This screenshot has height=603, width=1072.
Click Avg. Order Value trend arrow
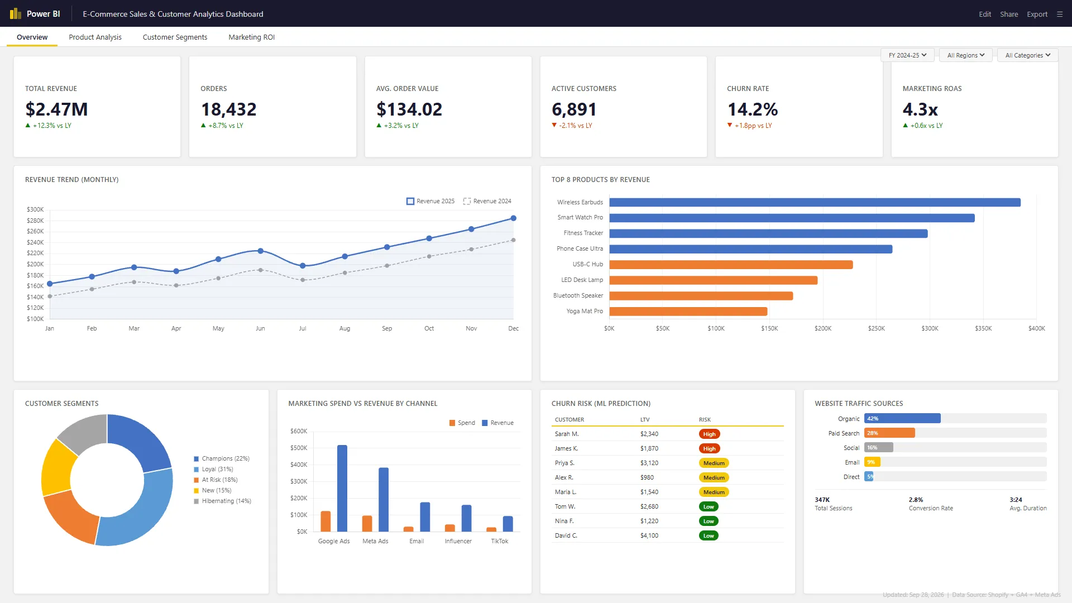(x=379, y=126)
